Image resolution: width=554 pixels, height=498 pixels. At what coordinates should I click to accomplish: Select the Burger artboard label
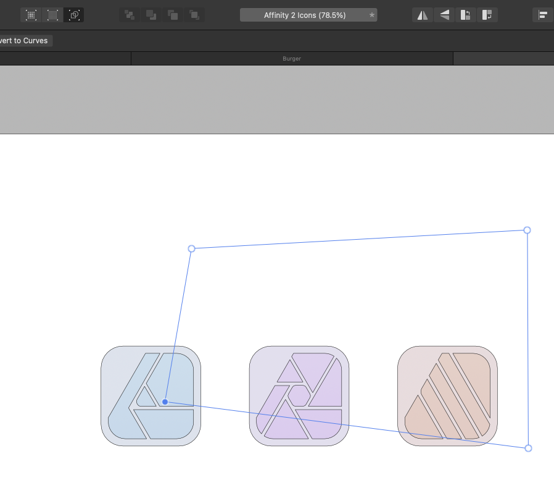(292, 59)
